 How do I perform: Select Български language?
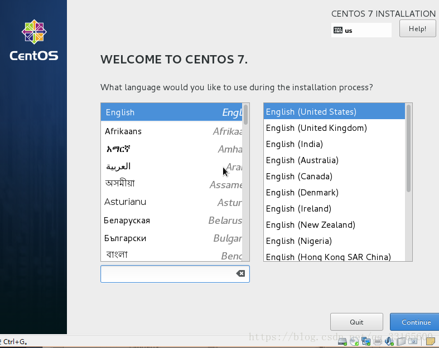171,238
